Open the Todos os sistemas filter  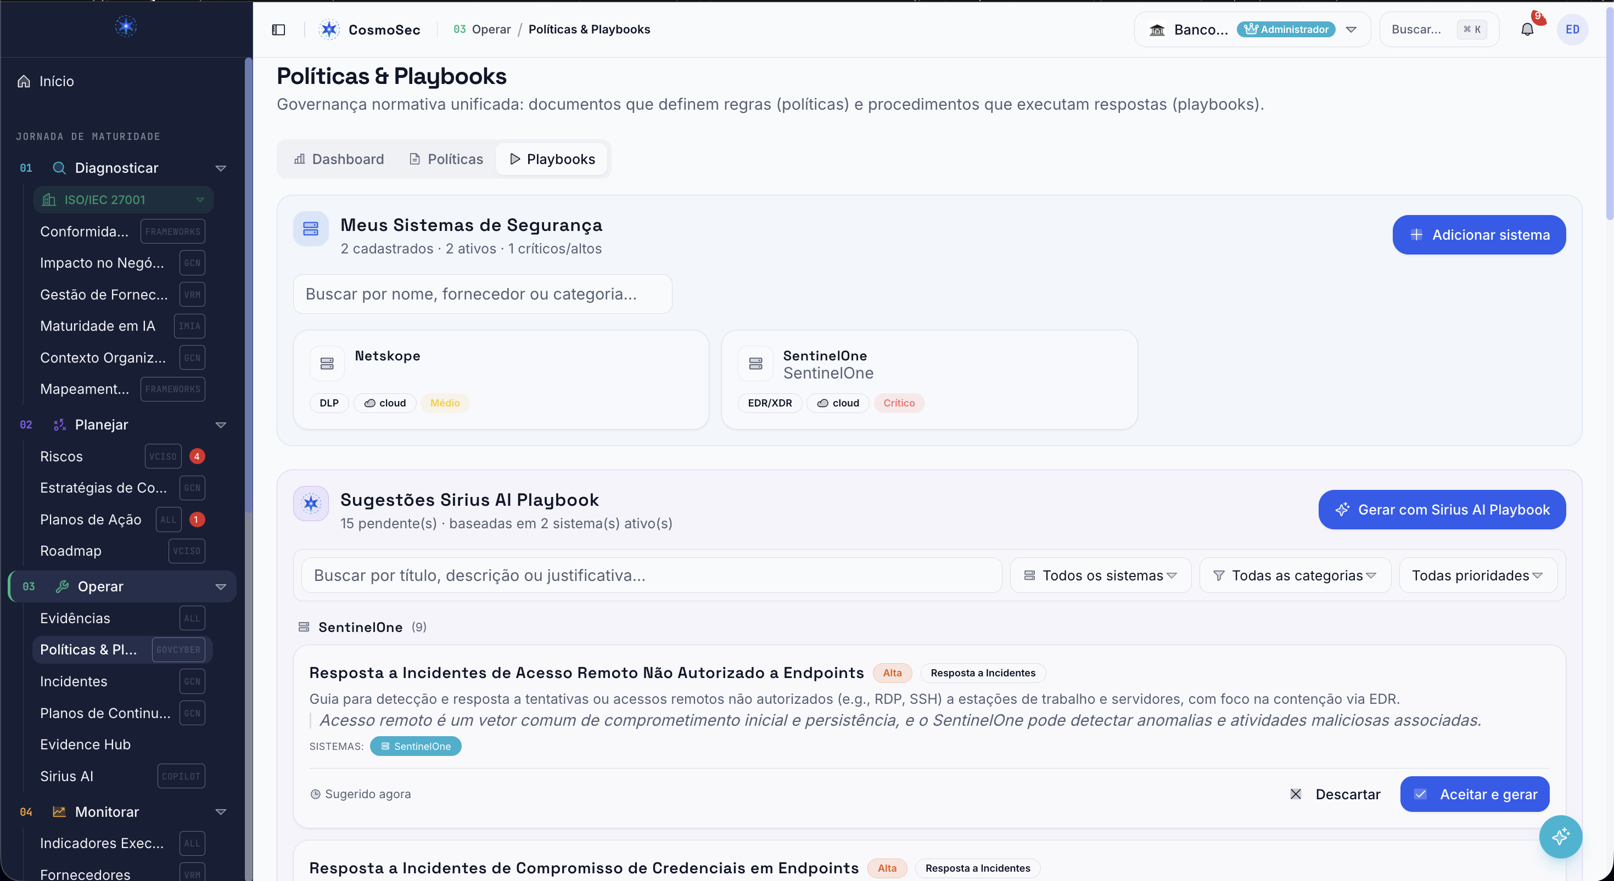click(x=1100, y=575)
